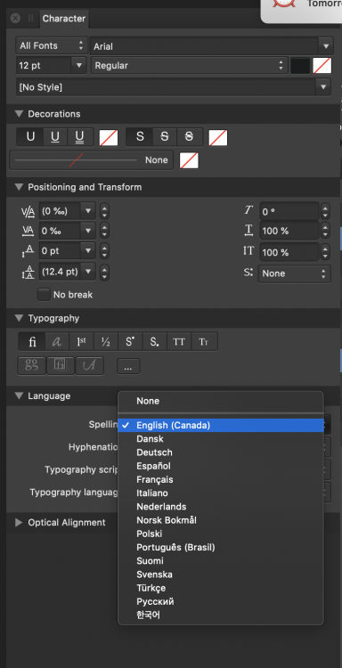Viewport: 342px width, 668px height.
Task: Choose Norsk Bokmål from language list
Action: tap(221, 520)
